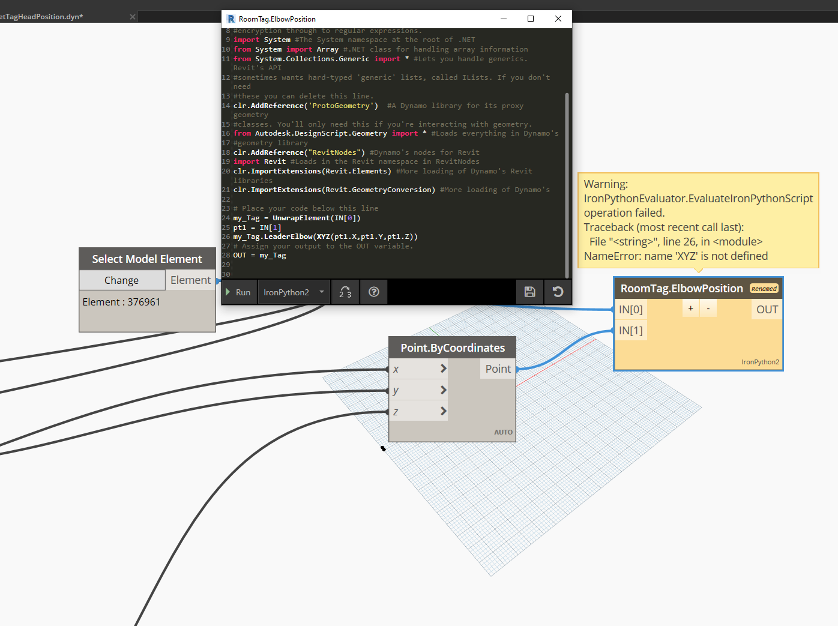Open Python editor help documentation icon
Screen dimensions: 838x626
(x=373, y=292)
